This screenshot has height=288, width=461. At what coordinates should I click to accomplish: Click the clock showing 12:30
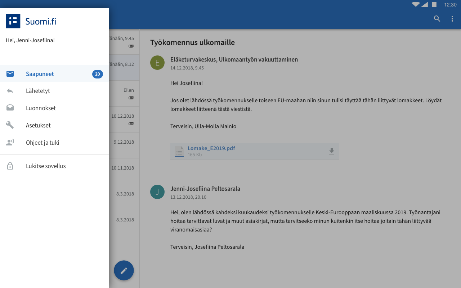[x=450, y=5]
